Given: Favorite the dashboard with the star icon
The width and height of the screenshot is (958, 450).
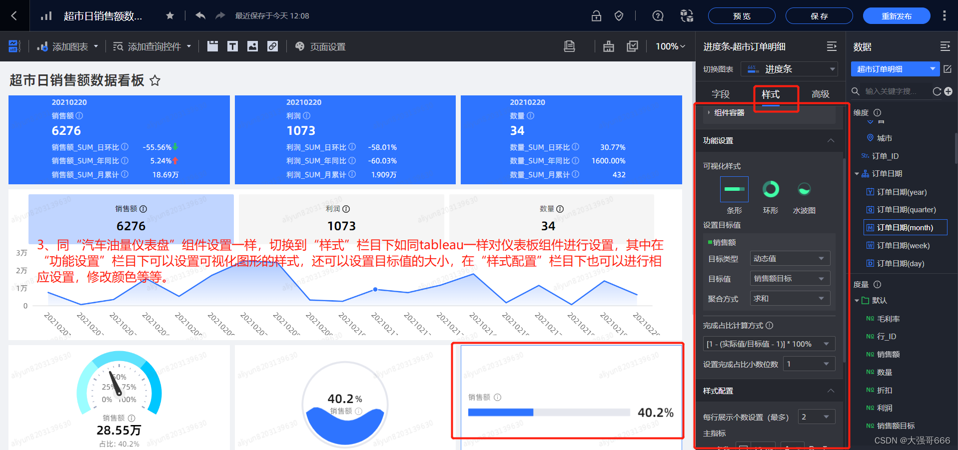Looking at the screenshot, I should 170,16.
